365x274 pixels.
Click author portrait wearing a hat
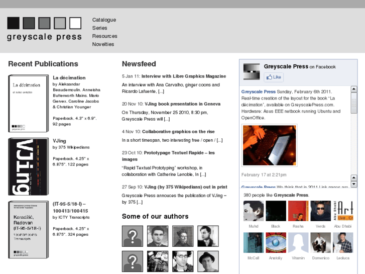tap(208, 261)
